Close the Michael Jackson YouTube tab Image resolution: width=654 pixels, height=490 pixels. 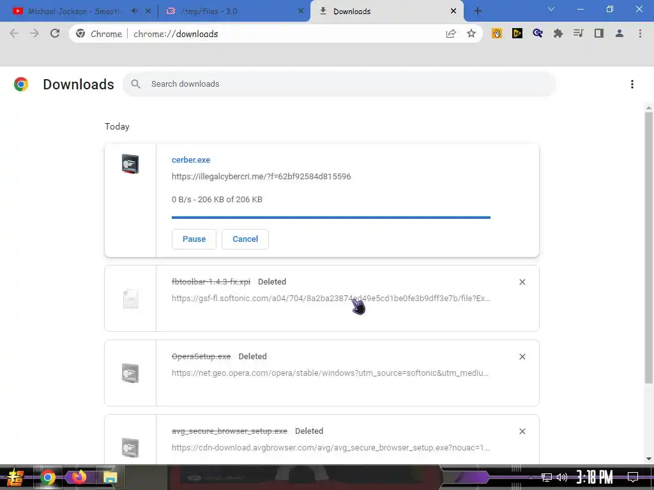click(x=148, y=11)
